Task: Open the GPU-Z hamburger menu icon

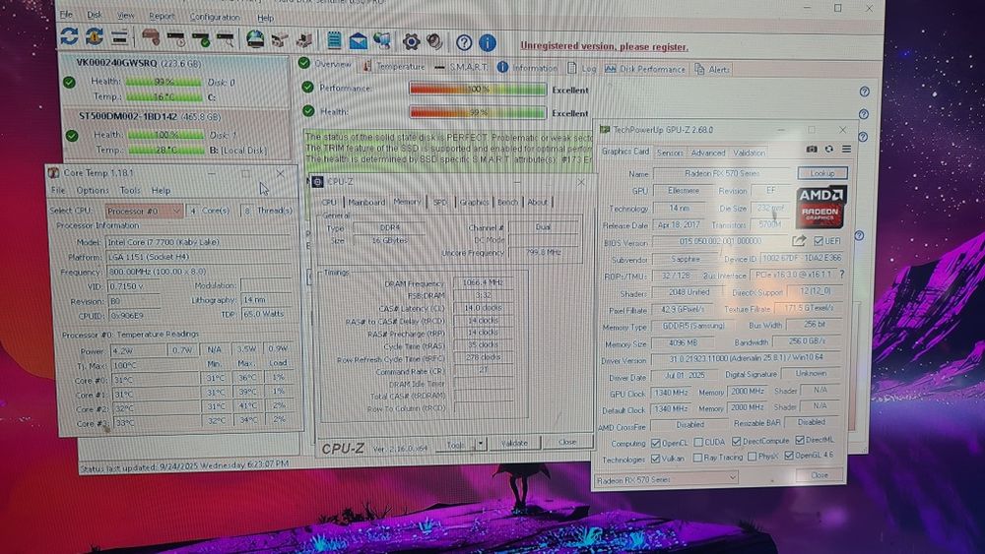Action: coord(846,150)
